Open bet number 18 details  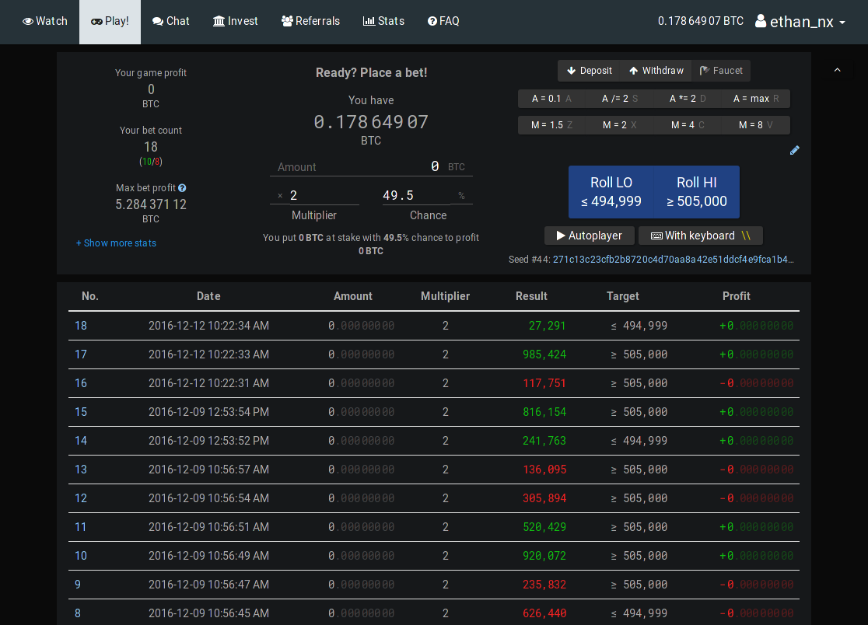tap(81, 326)
